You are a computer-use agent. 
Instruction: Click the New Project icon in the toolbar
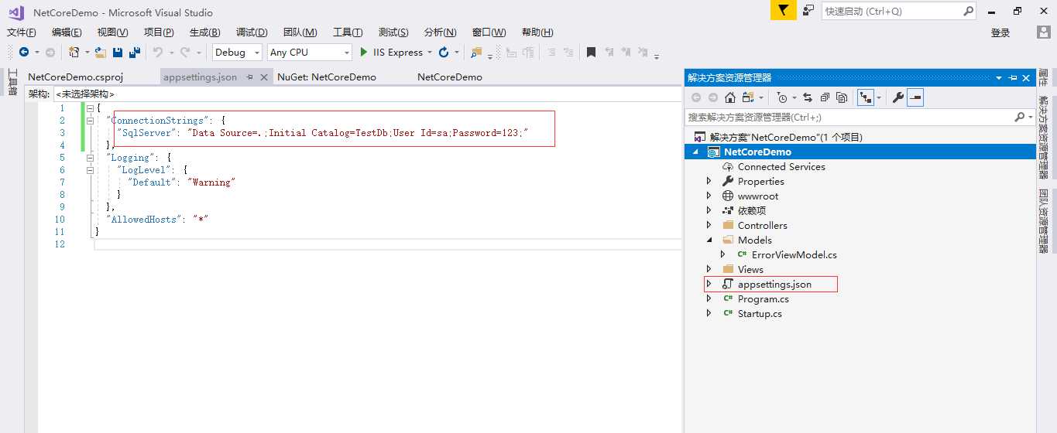74,53
